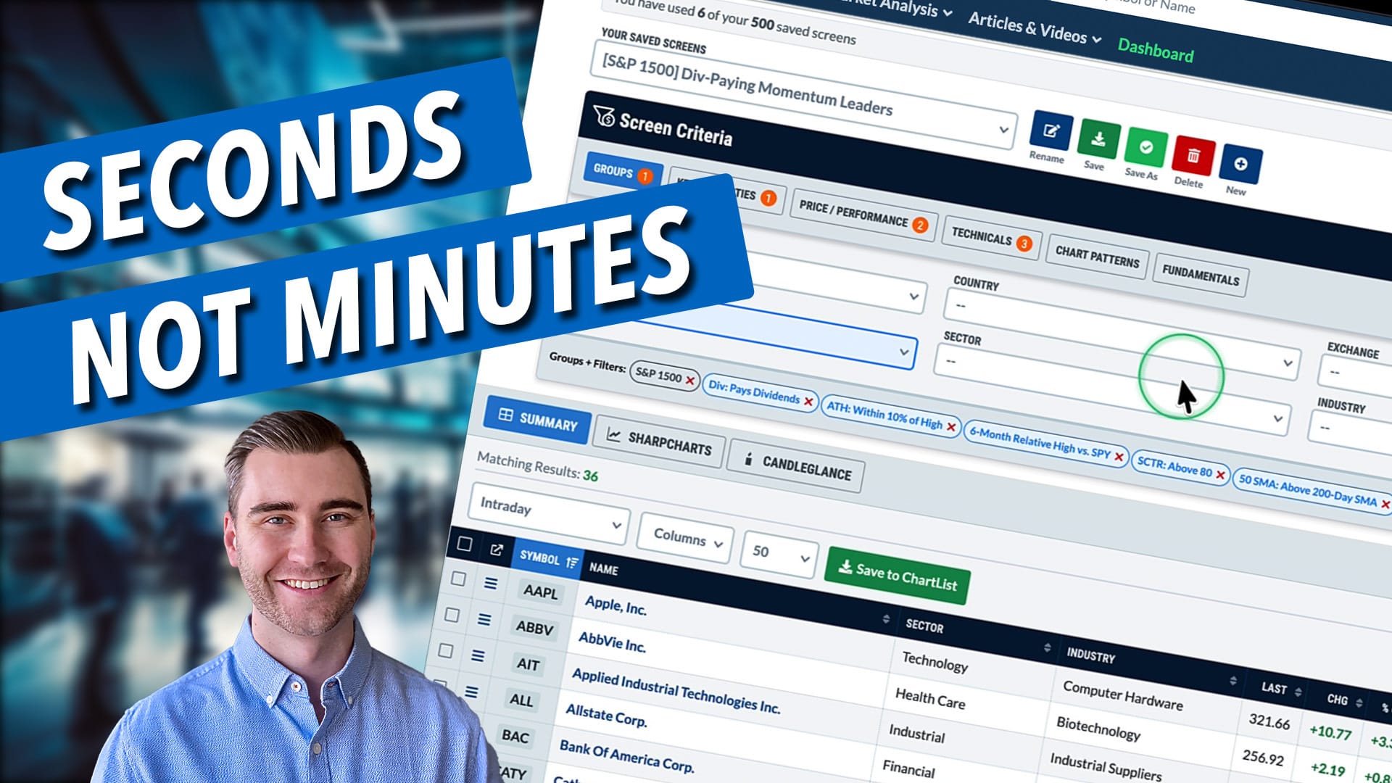Sort the Name column arrows
1392x783 pixels.
(886, 619)
